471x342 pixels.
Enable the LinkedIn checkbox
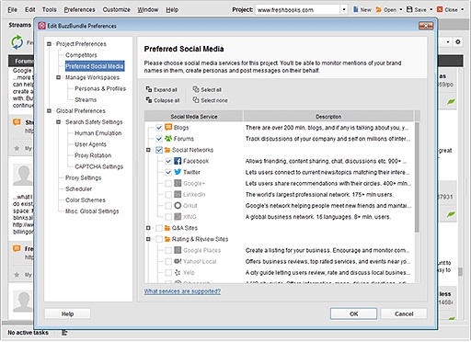click(168, 194)
